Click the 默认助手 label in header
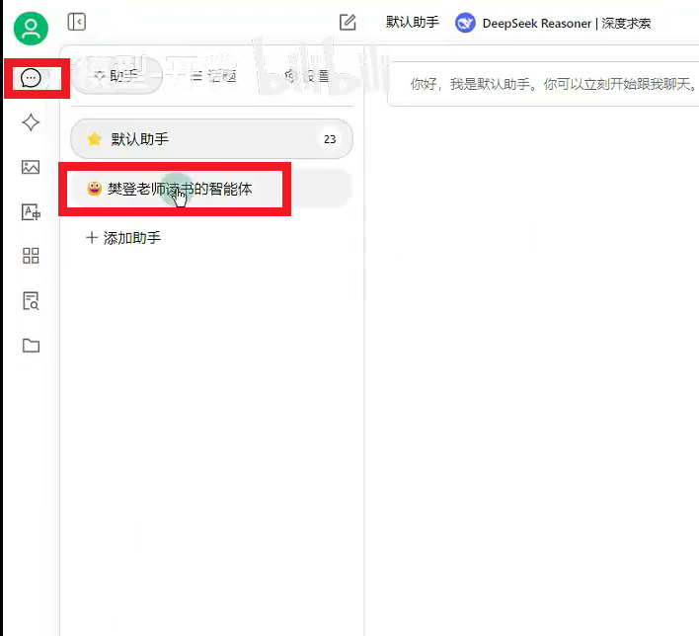This screenshot has width=699, height=636. 413,22
